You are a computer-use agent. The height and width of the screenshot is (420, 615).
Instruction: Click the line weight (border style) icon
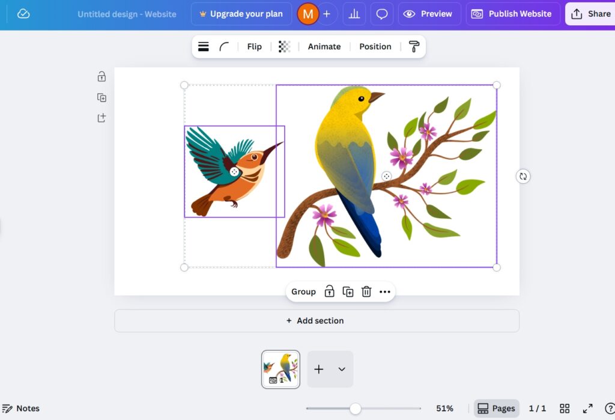(204, 47)
